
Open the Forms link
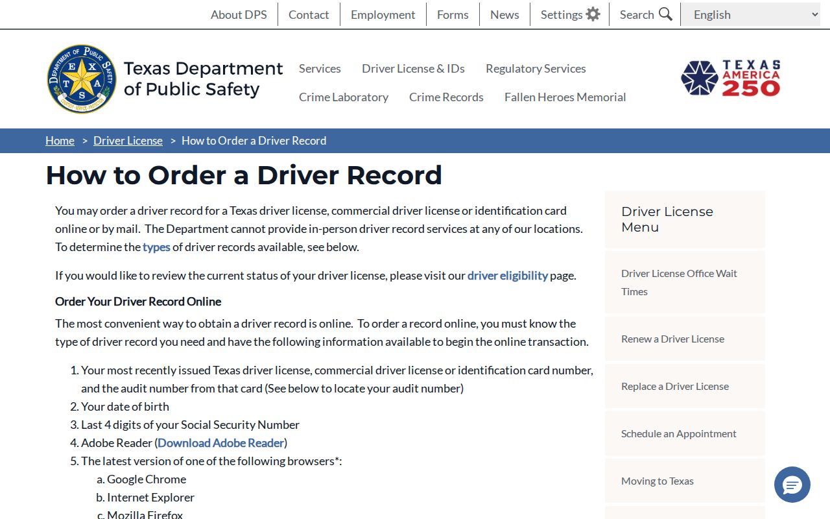[x=453, y=14]
